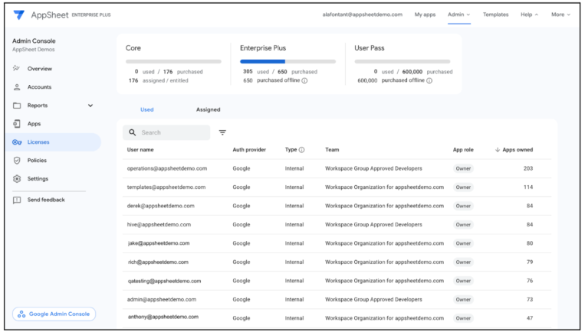The width and height of the screenshot is (585, 332).
Task: Click the Policies shield icon
Action: click(x=17, y=161)
